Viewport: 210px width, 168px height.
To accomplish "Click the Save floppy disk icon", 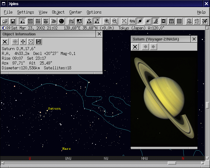I will point(13,21).
